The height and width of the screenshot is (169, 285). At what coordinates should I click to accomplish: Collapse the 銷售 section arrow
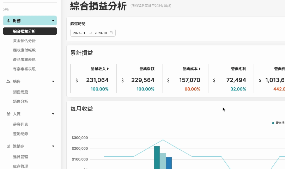coord(53,81)
